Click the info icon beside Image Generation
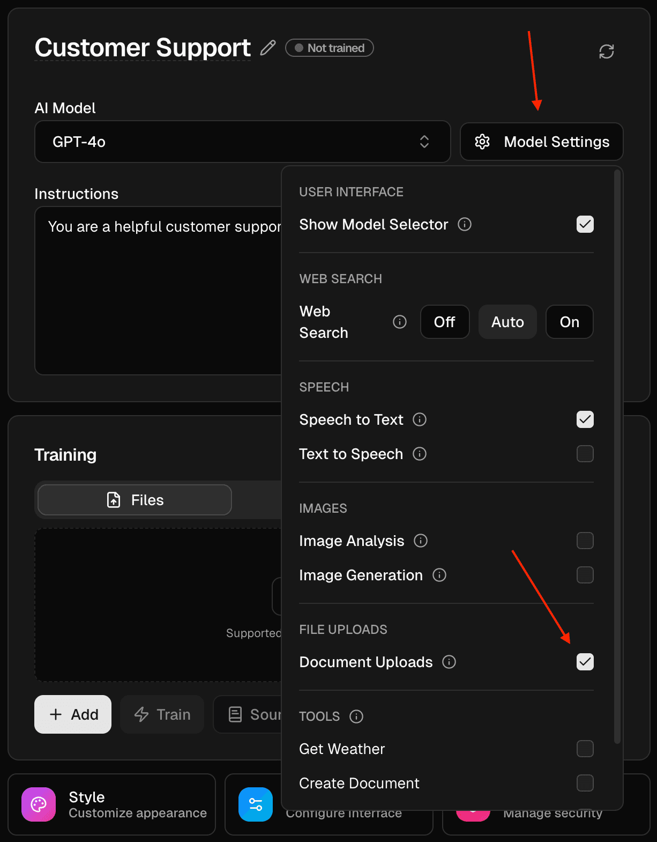 [x=439, y=575]
